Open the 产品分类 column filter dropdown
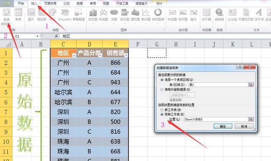The height and width of the screenshot is (161, 271). click(x=100, y=55)
